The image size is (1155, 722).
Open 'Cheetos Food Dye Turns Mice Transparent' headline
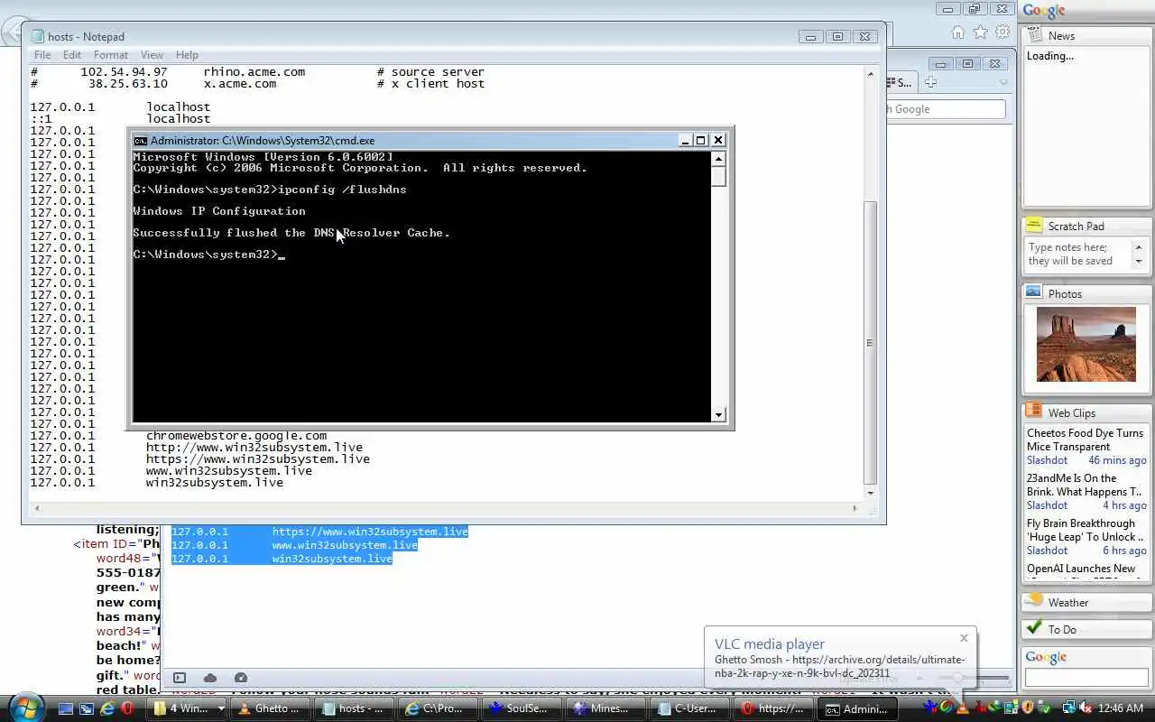[x=1085, y=440]
